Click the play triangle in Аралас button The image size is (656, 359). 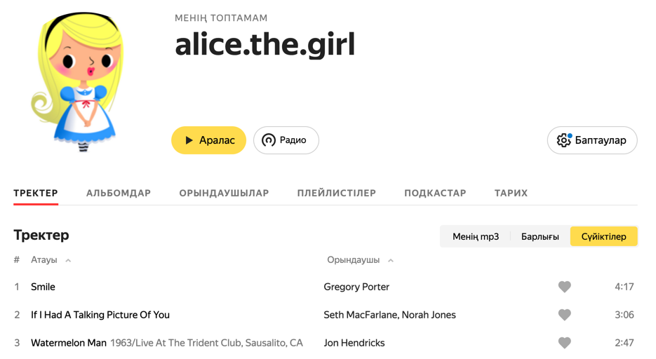tap(189, 140)
